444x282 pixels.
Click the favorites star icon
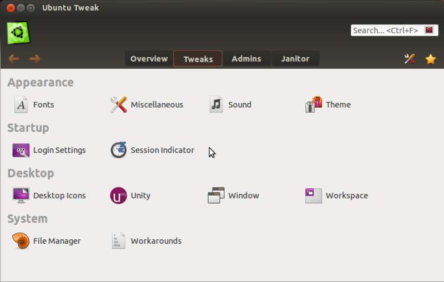(431, 59)
